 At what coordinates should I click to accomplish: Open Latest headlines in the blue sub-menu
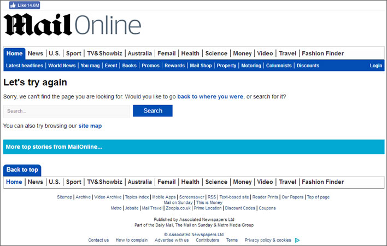click(x=25, y=66)
